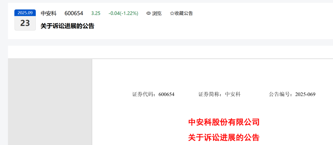Screen dimensions: 333x145
Task: Click the 浏览 text label
Action: [157, 13]
